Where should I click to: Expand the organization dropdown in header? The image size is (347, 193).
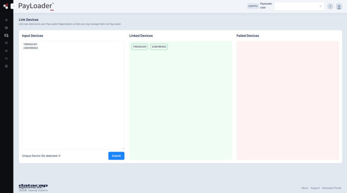click(299, 6)
